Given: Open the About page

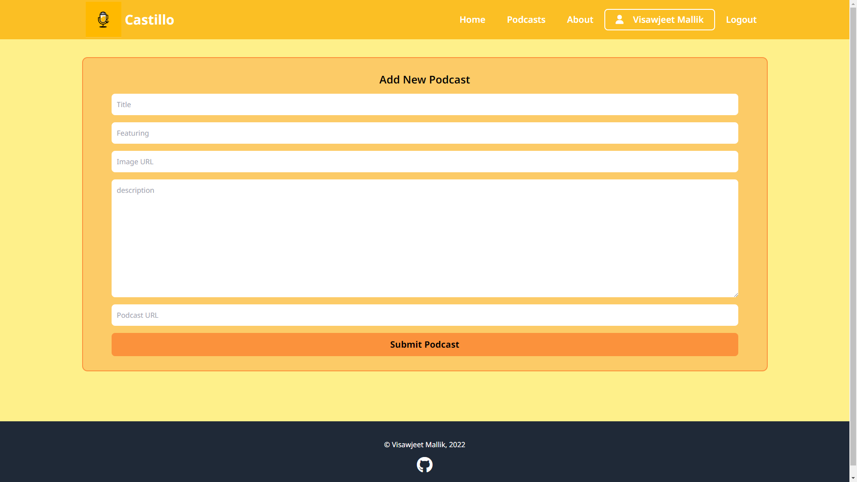Looking at the screenshot, I should click(579, 19).
